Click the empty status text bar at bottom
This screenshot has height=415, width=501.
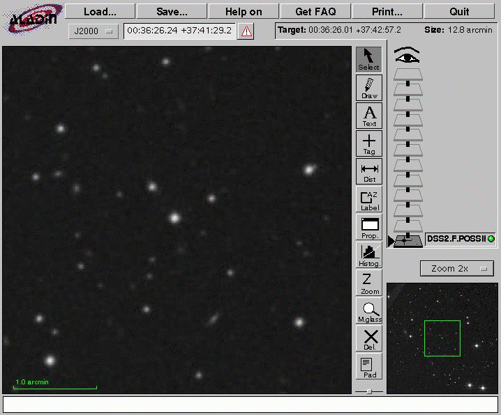(x=250, y=404)
